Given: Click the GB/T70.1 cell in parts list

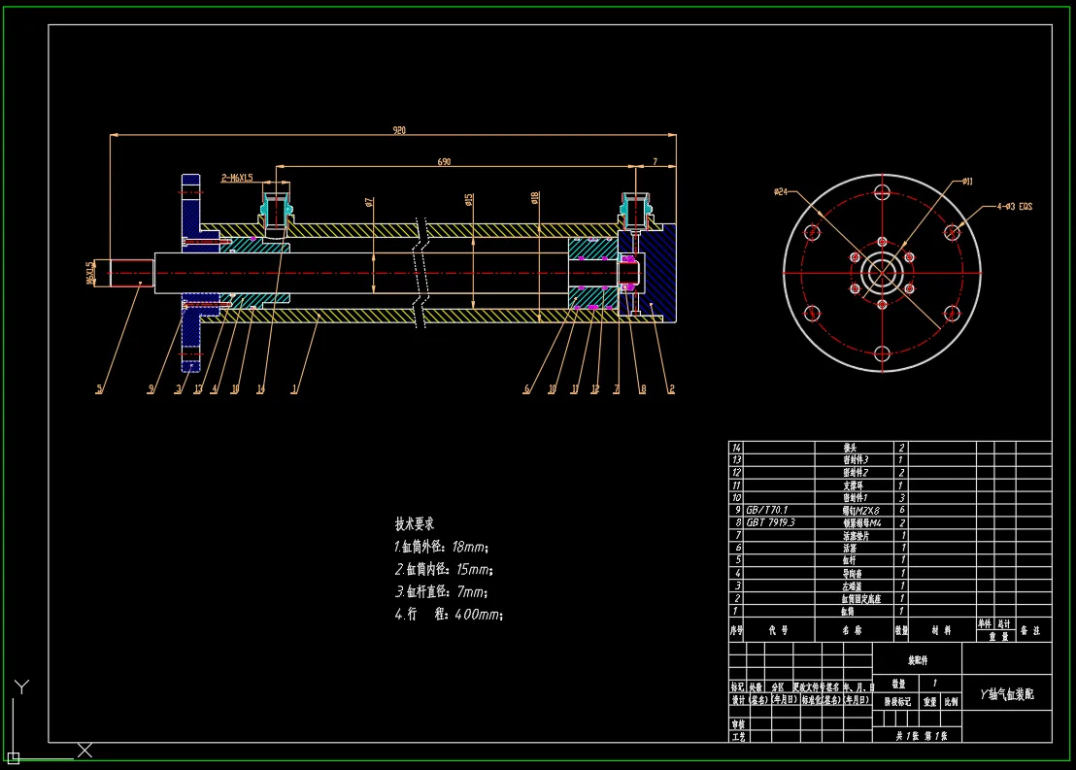Looking at the screenshot, I should click(x=767, y=510).
